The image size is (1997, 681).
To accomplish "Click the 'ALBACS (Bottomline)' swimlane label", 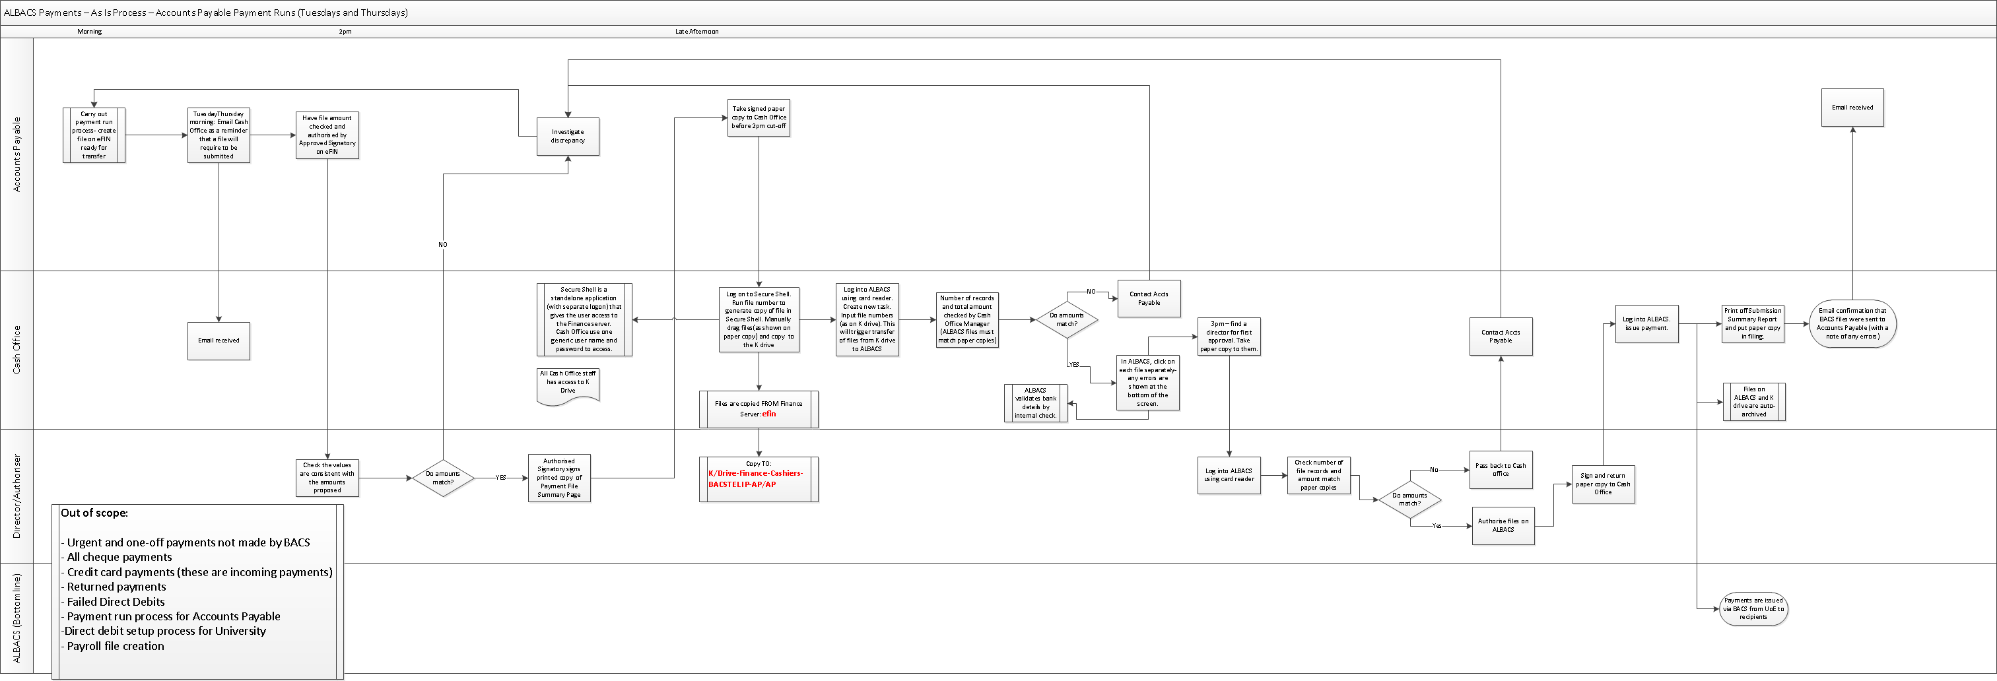I will (x=17, y=618).
